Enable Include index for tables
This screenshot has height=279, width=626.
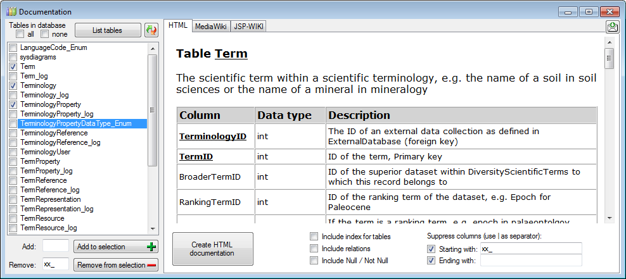[x=314, y=237]
